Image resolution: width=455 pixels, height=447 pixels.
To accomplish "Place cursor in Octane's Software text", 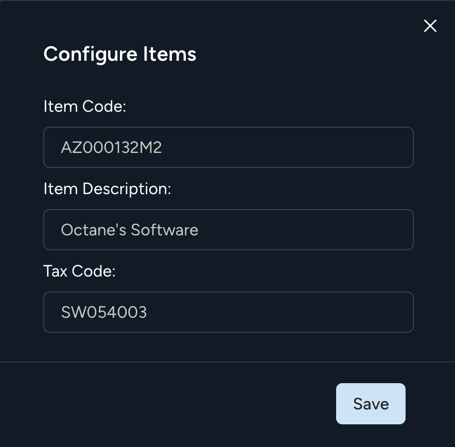I will click(x=129, y=230).
